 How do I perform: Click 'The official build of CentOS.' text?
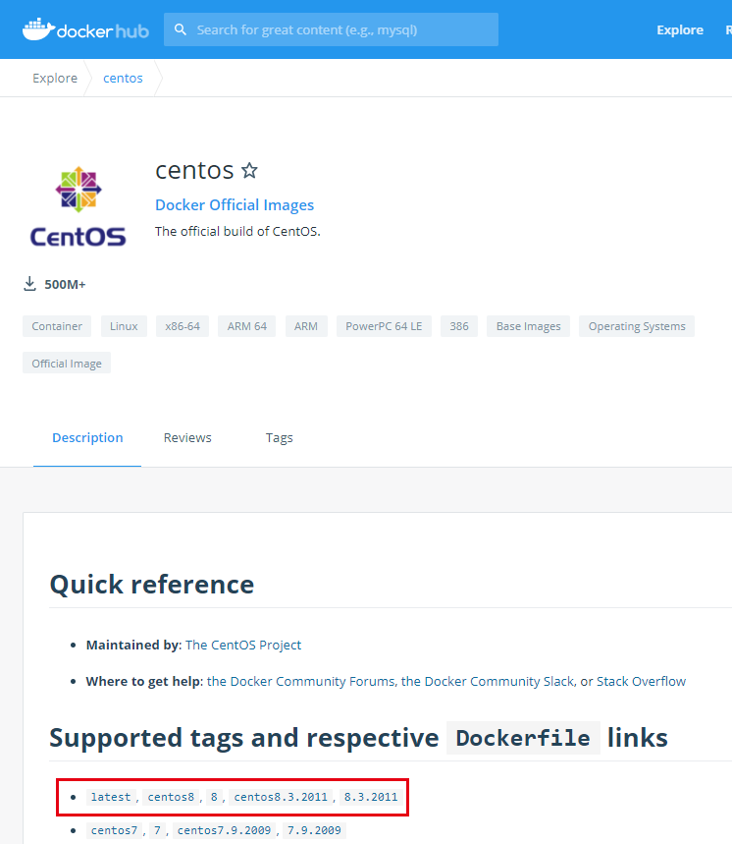point(237,232)
